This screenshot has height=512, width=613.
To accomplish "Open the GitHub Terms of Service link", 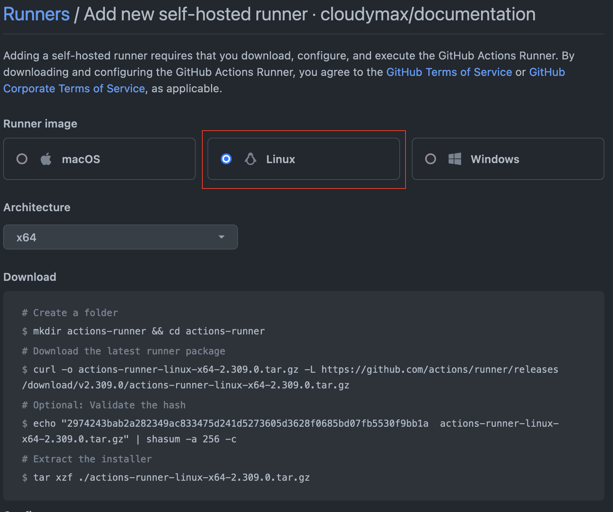I will tap(449, 72).
